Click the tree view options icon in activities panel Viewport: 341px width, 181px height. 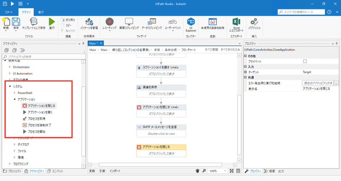tap(23, 50)
